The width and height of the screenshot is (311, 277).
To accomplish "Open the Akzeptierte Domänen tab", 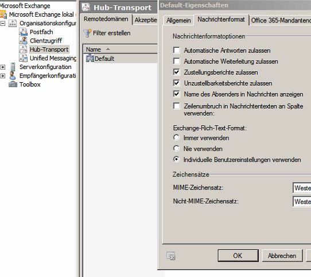I will (x=145, y=20).
